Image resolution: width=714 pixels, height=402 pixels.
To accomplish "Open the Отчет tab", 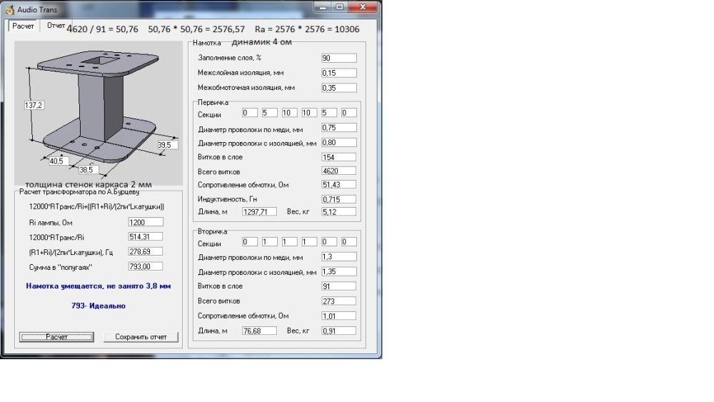I will pyautogui.click(x=54, y=26).
